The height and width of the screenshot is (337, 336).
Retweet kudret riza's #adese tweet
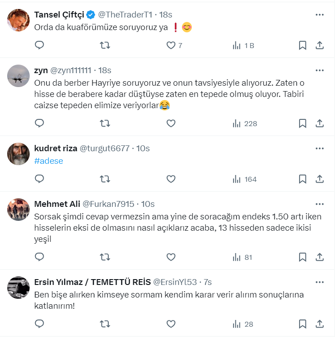pos(105,179)
